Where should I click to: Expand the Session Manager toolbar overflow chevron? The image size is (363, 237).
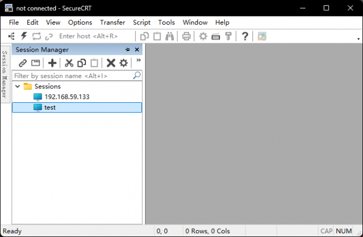pos(138,60)
